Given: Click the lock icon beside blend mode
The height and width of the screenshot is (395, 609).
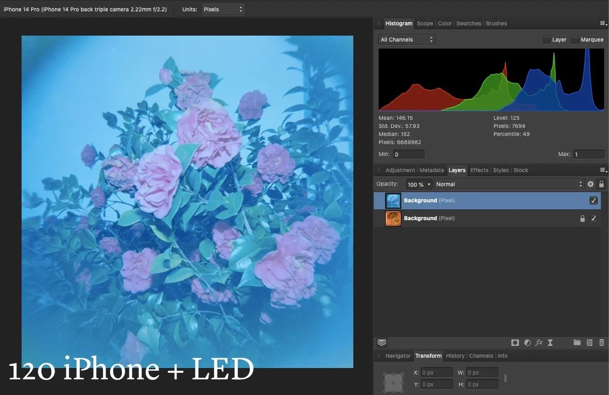Looking at the screenshot, I should point(601,184).
